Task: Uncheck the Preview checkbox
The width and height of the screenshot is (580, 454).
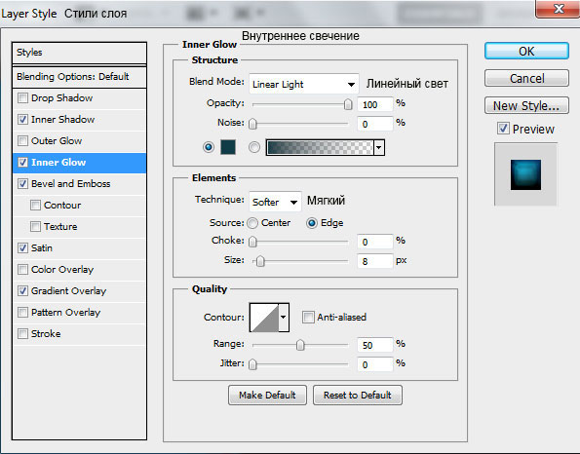Action: 503,129
